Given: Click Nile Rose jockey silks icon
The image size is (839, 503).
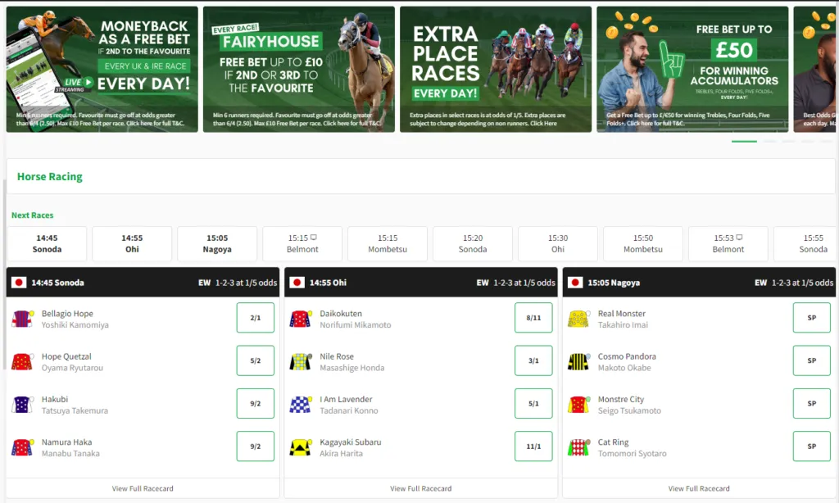Looking at the screenshot, I should 300,362.
